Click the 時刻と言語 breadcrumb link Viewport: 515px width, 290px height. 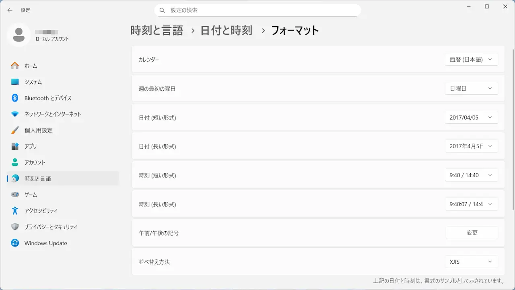[157, 30]
